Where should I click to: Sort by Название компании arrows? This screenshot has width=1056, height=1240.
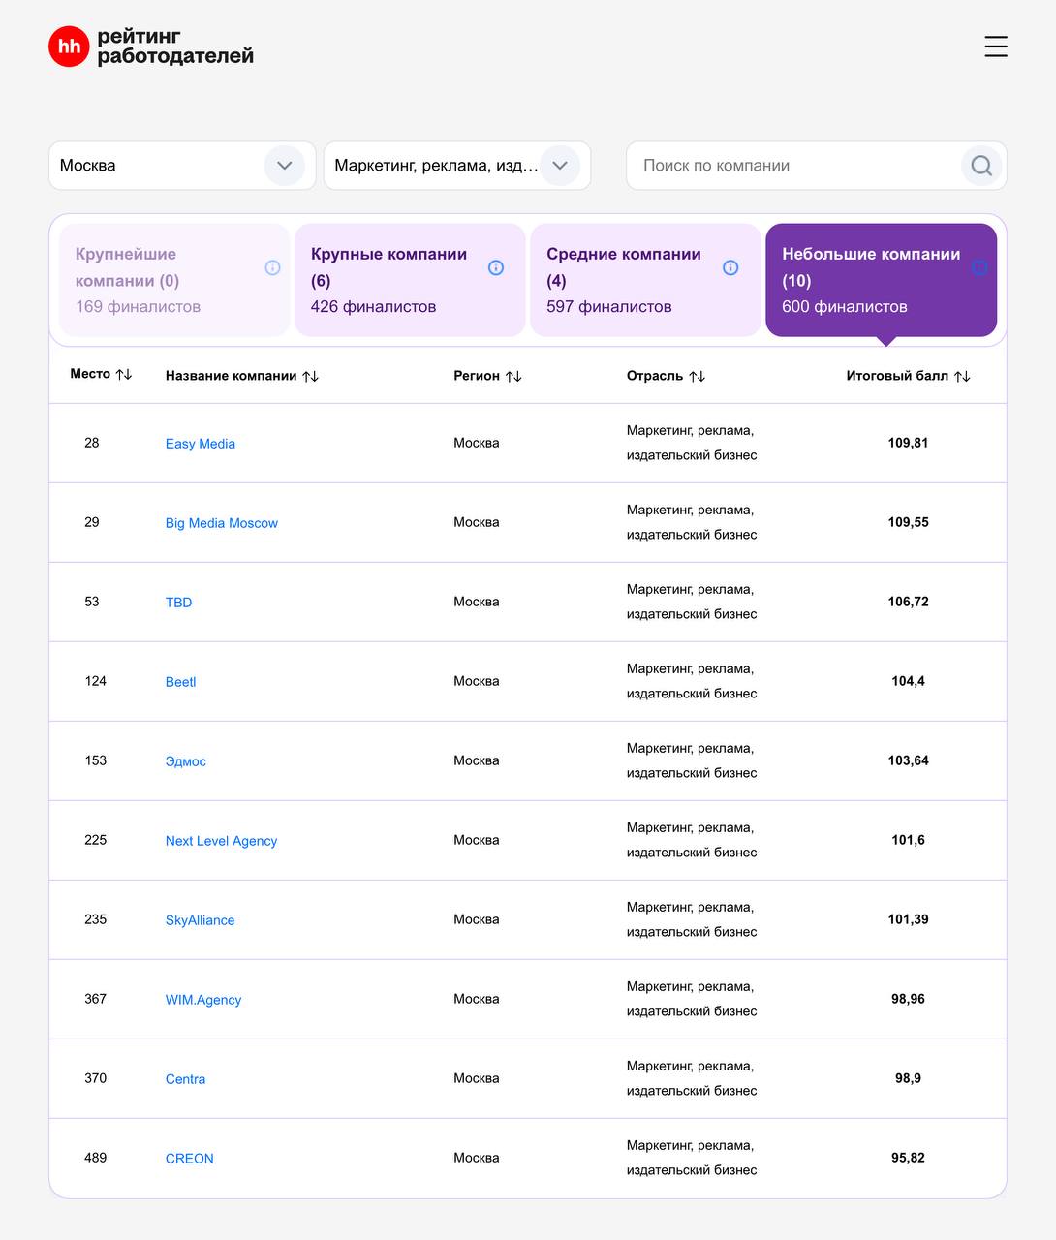(x=310, y=376)
